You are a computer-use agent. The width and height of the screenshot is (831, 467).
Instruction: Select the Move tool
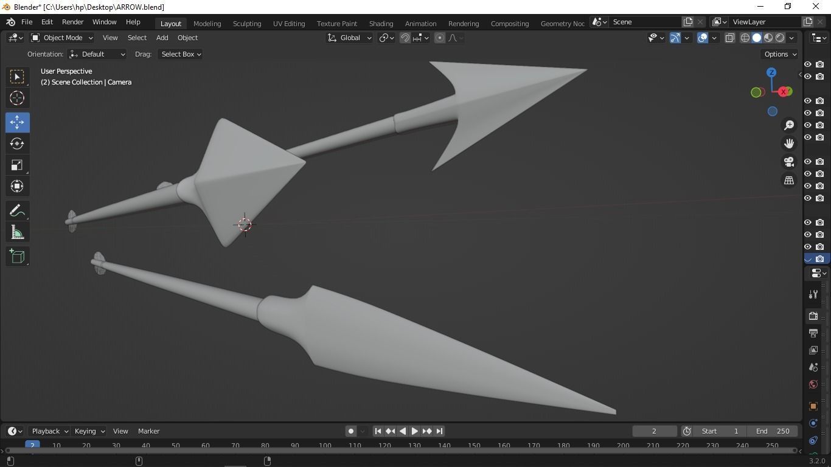pyautogui.click(x=16, y=122)
